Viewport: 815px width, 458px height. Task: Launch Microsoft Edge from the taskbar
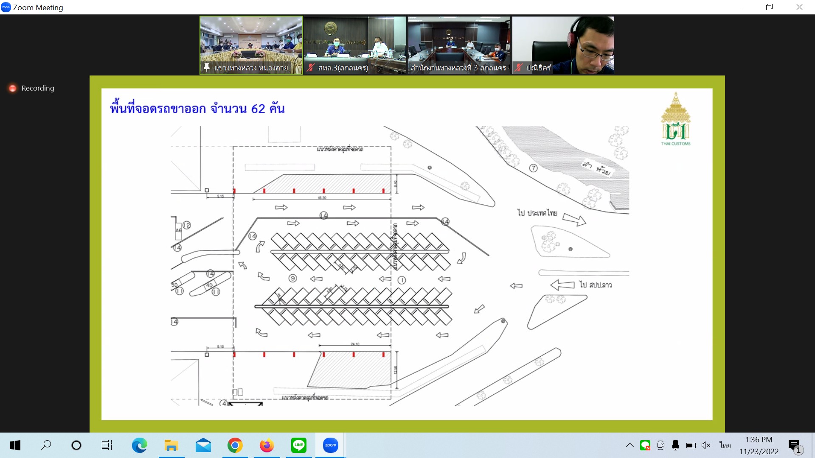point(139,445)
